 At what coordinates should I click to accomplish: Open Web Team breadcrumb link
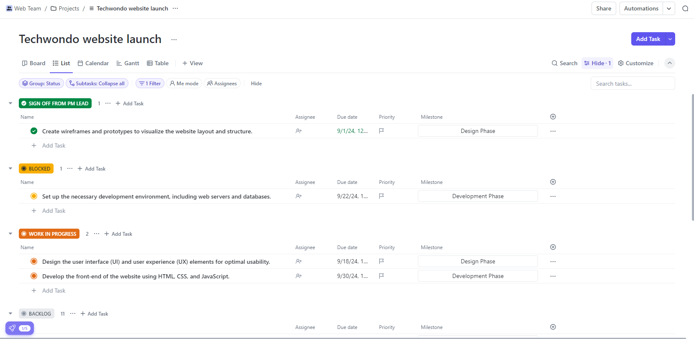[x=23, y=8]
